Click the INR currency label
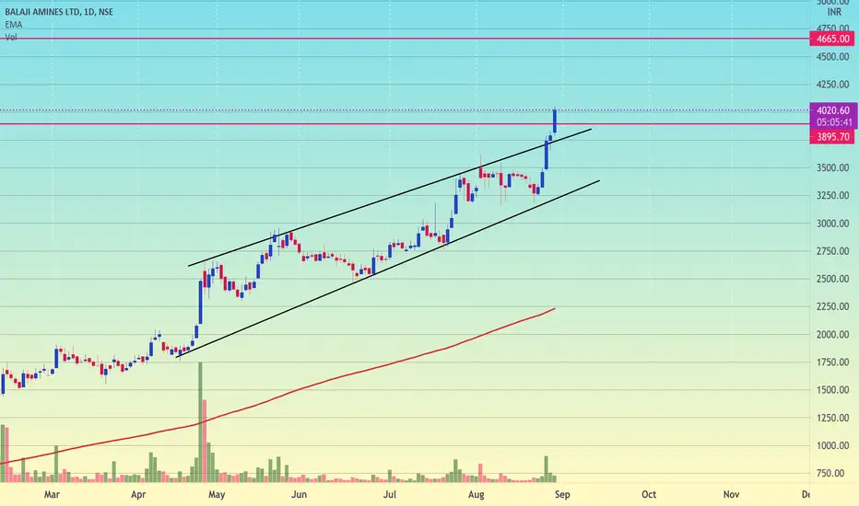The height and width of the screenshot is (506, 859). click(x=834, y=12)
